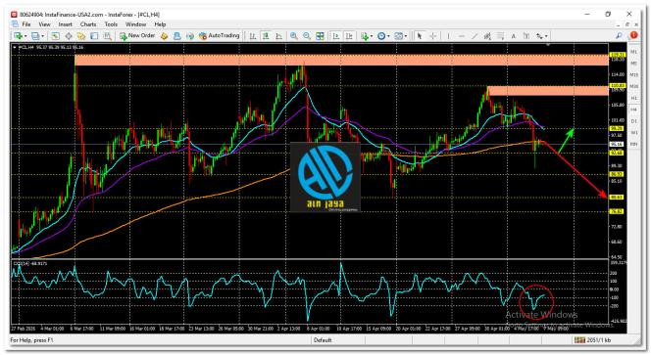Expand the Profiles dropdown arrow
Viewport: 651px width, 355px height.
click(43, 36)
